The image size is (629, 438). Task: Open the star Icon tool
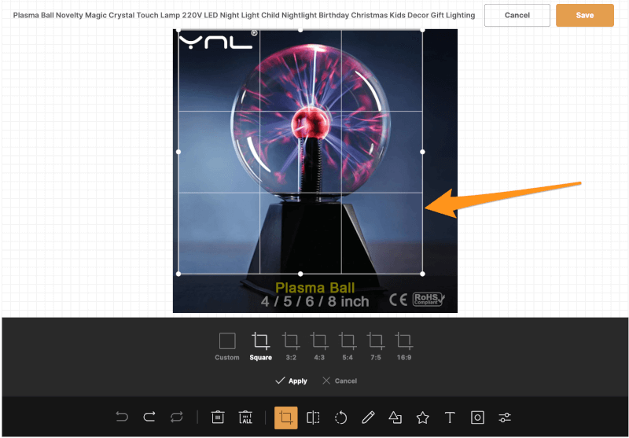click(x=422, y=418)
